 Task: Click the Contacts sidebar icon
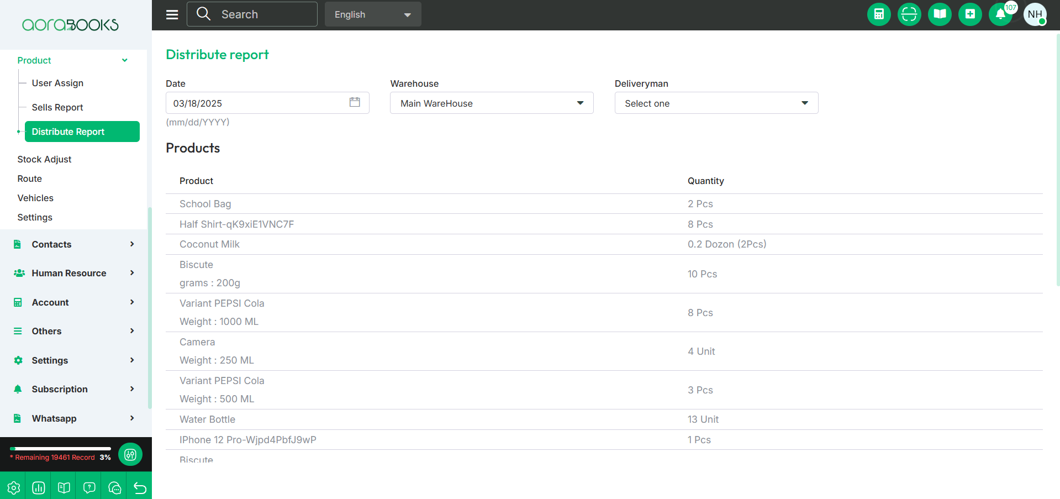pos(18,244)
